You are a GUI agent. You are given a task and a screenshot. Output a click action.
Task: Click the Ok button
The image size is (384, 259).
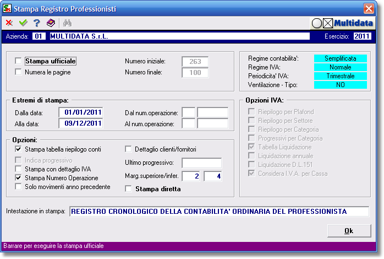click(349, 231)
